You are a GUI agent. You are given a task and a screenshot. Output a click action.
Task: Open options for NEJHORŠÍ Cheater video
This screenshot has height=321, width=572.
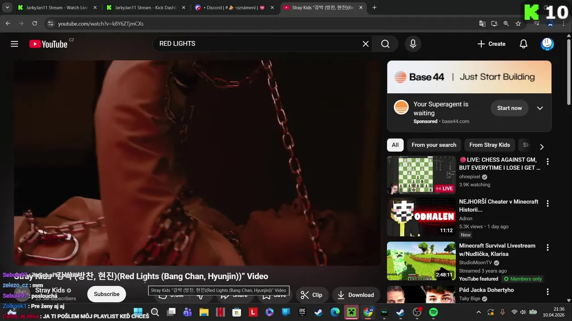[x=548, y=203]
